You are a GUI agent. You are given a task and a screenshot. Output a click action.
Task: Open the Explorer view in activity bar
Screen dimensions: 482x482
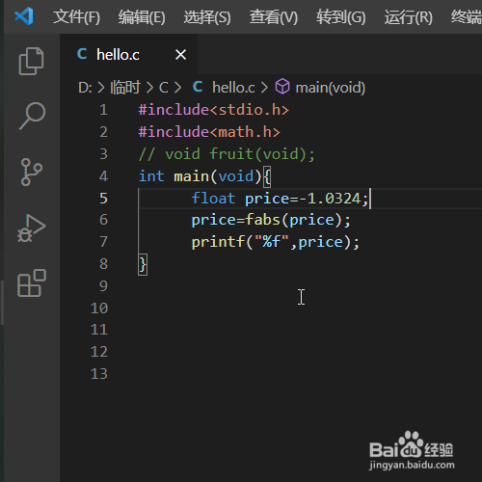31,61
